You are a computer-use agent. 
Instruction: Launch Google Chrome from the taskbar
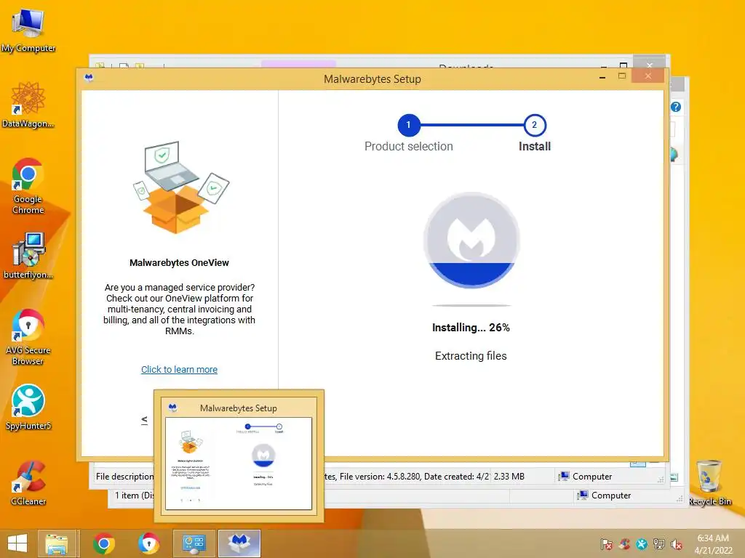[x=104, y=543]
